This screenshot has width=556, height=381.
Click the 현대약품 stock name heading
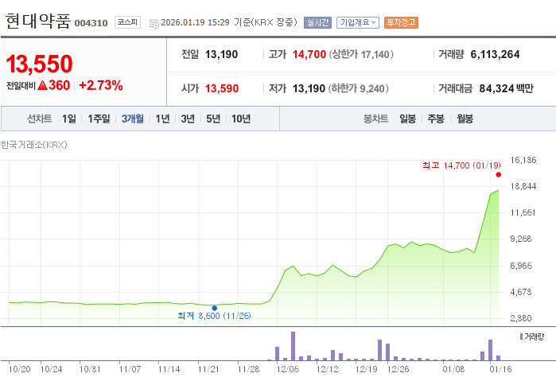pos(38,21)
